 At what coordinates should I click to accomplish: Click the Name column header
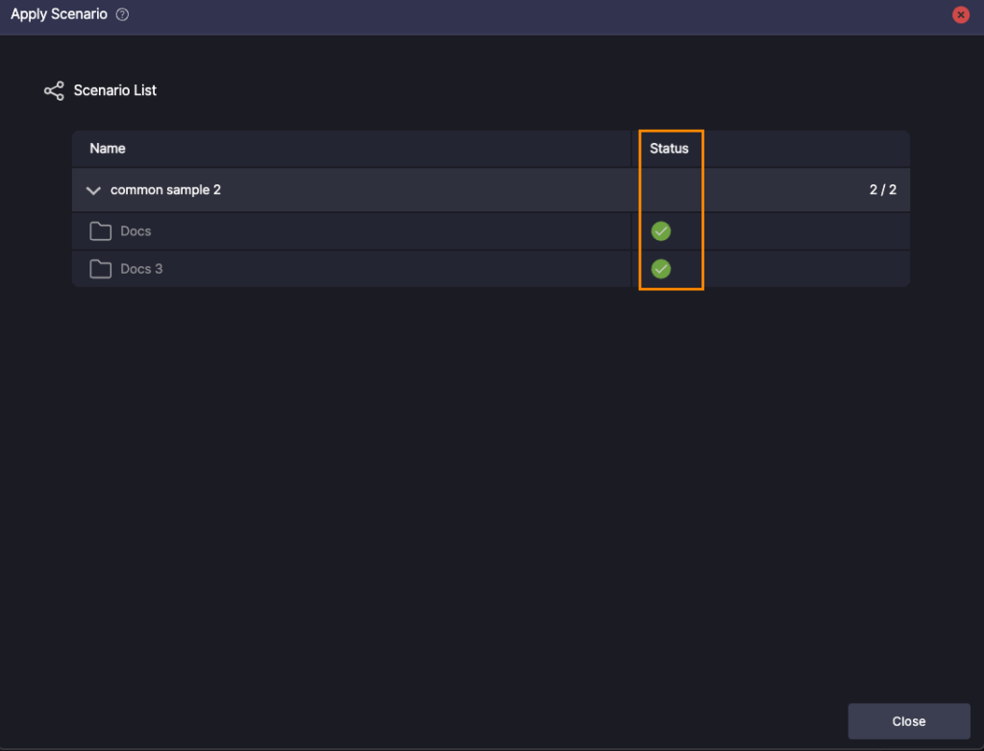[x=108, y=149]
